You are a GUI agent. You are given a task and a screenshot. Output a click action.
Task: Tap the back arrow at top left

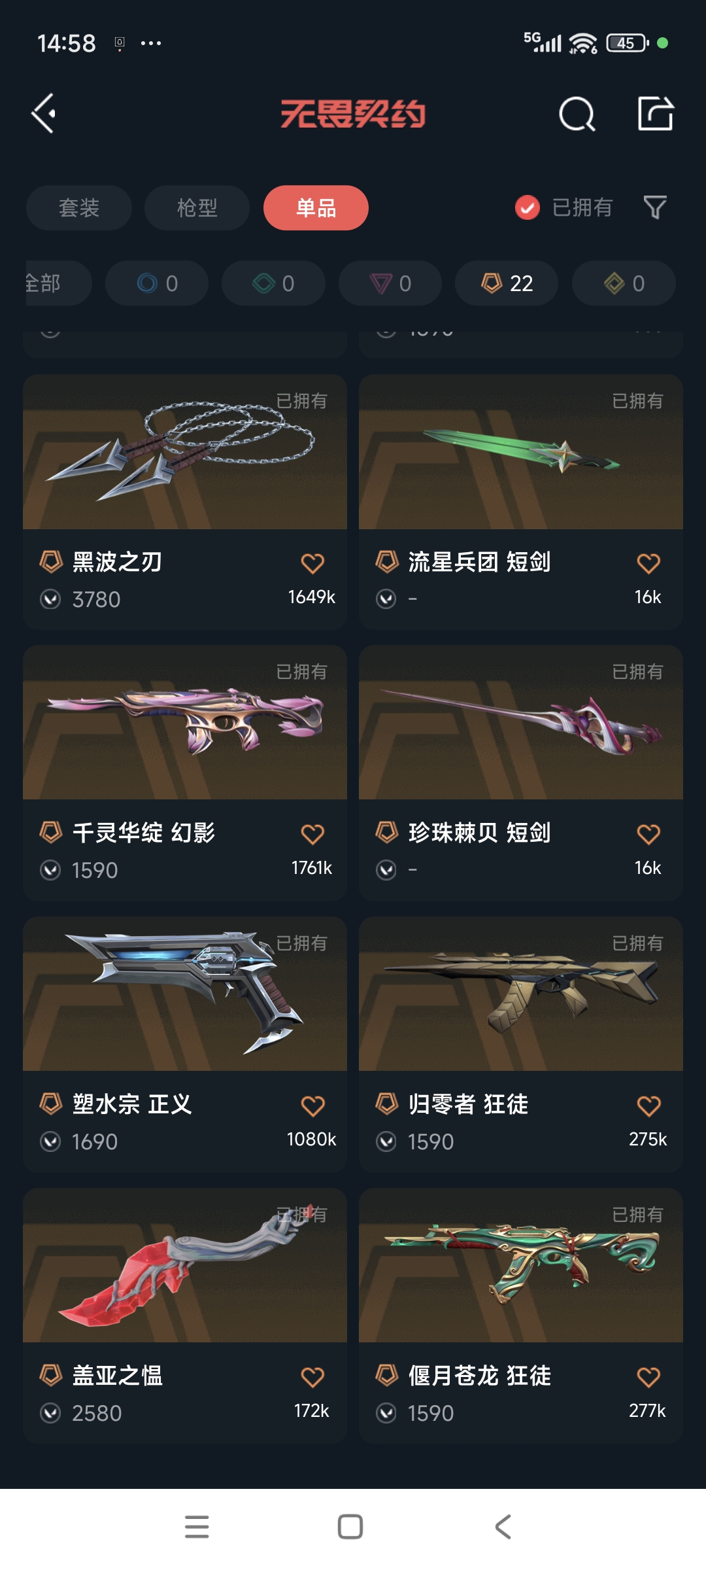pos(44,114)
